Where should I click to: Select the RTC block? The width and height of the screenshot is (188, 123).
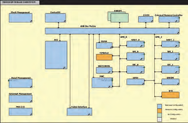click(170, 95)
